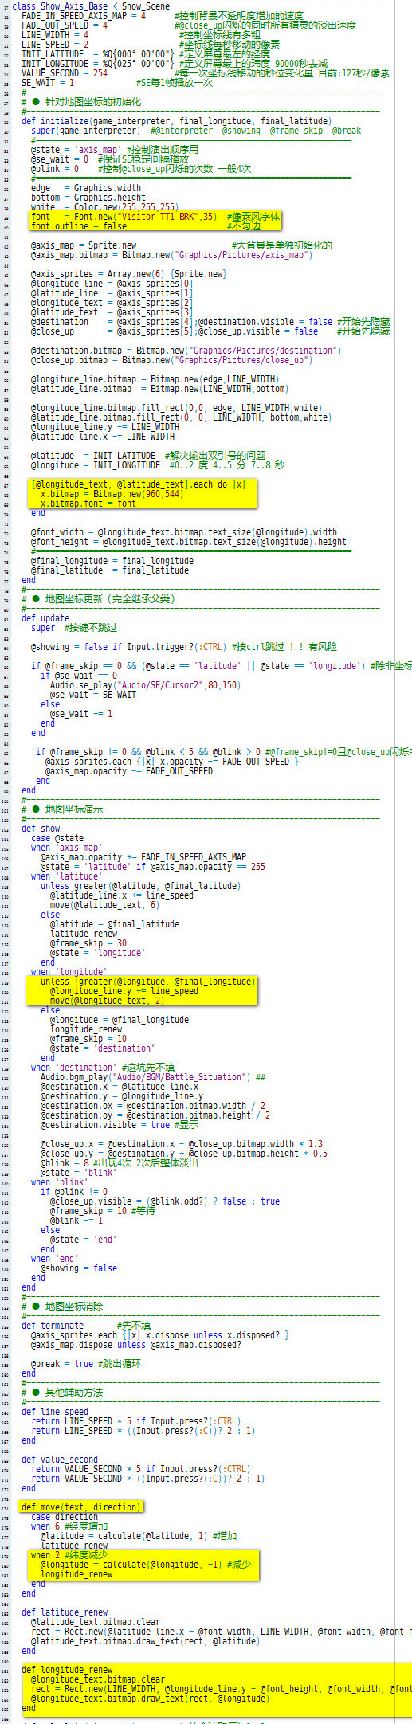Image resolution: width=412 pixels, height=1724 pixels.
Task: Click the '@axis_map.bitmap = Bitmap.new("Graphics/Pictures/axis_map")' line
Action: click(x=172, y=255)
